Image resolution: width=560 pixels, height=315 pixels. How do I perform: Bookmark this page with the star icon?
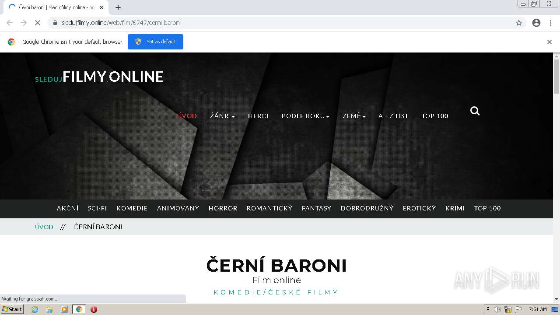[x=519, y=23]
